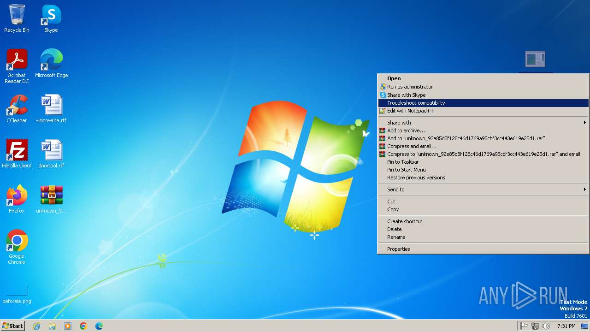
Task: Click the Start button
Action: click(13, 326)
